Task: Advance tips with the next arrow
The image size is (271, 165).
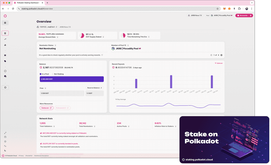Action: pyautogui.click(x=221, y=55)
